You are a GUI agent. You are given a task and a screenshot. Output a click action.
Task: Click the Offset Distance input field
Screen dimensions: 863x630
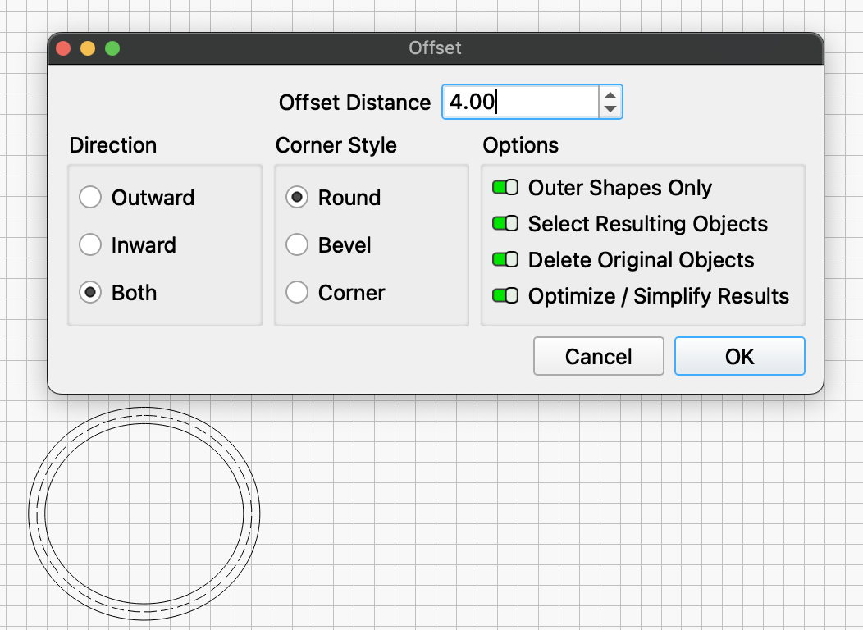[x=520, y=103]
